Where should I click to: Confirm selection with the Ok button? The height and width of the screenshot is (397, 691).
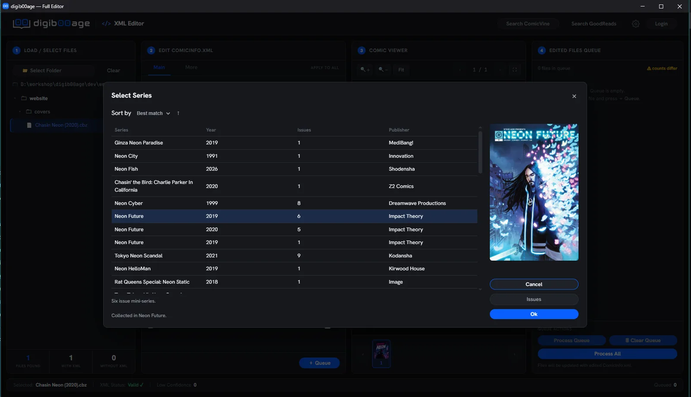point(534,314)
